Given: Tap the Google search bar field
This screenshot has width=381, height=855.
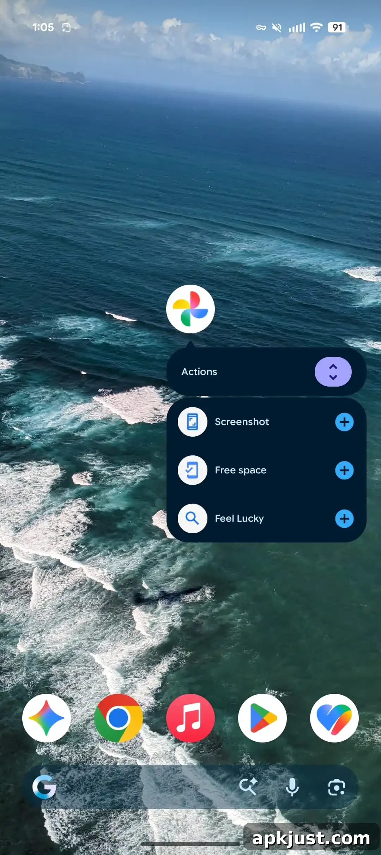Looking at the screenshot, I should tap(190, 787).
